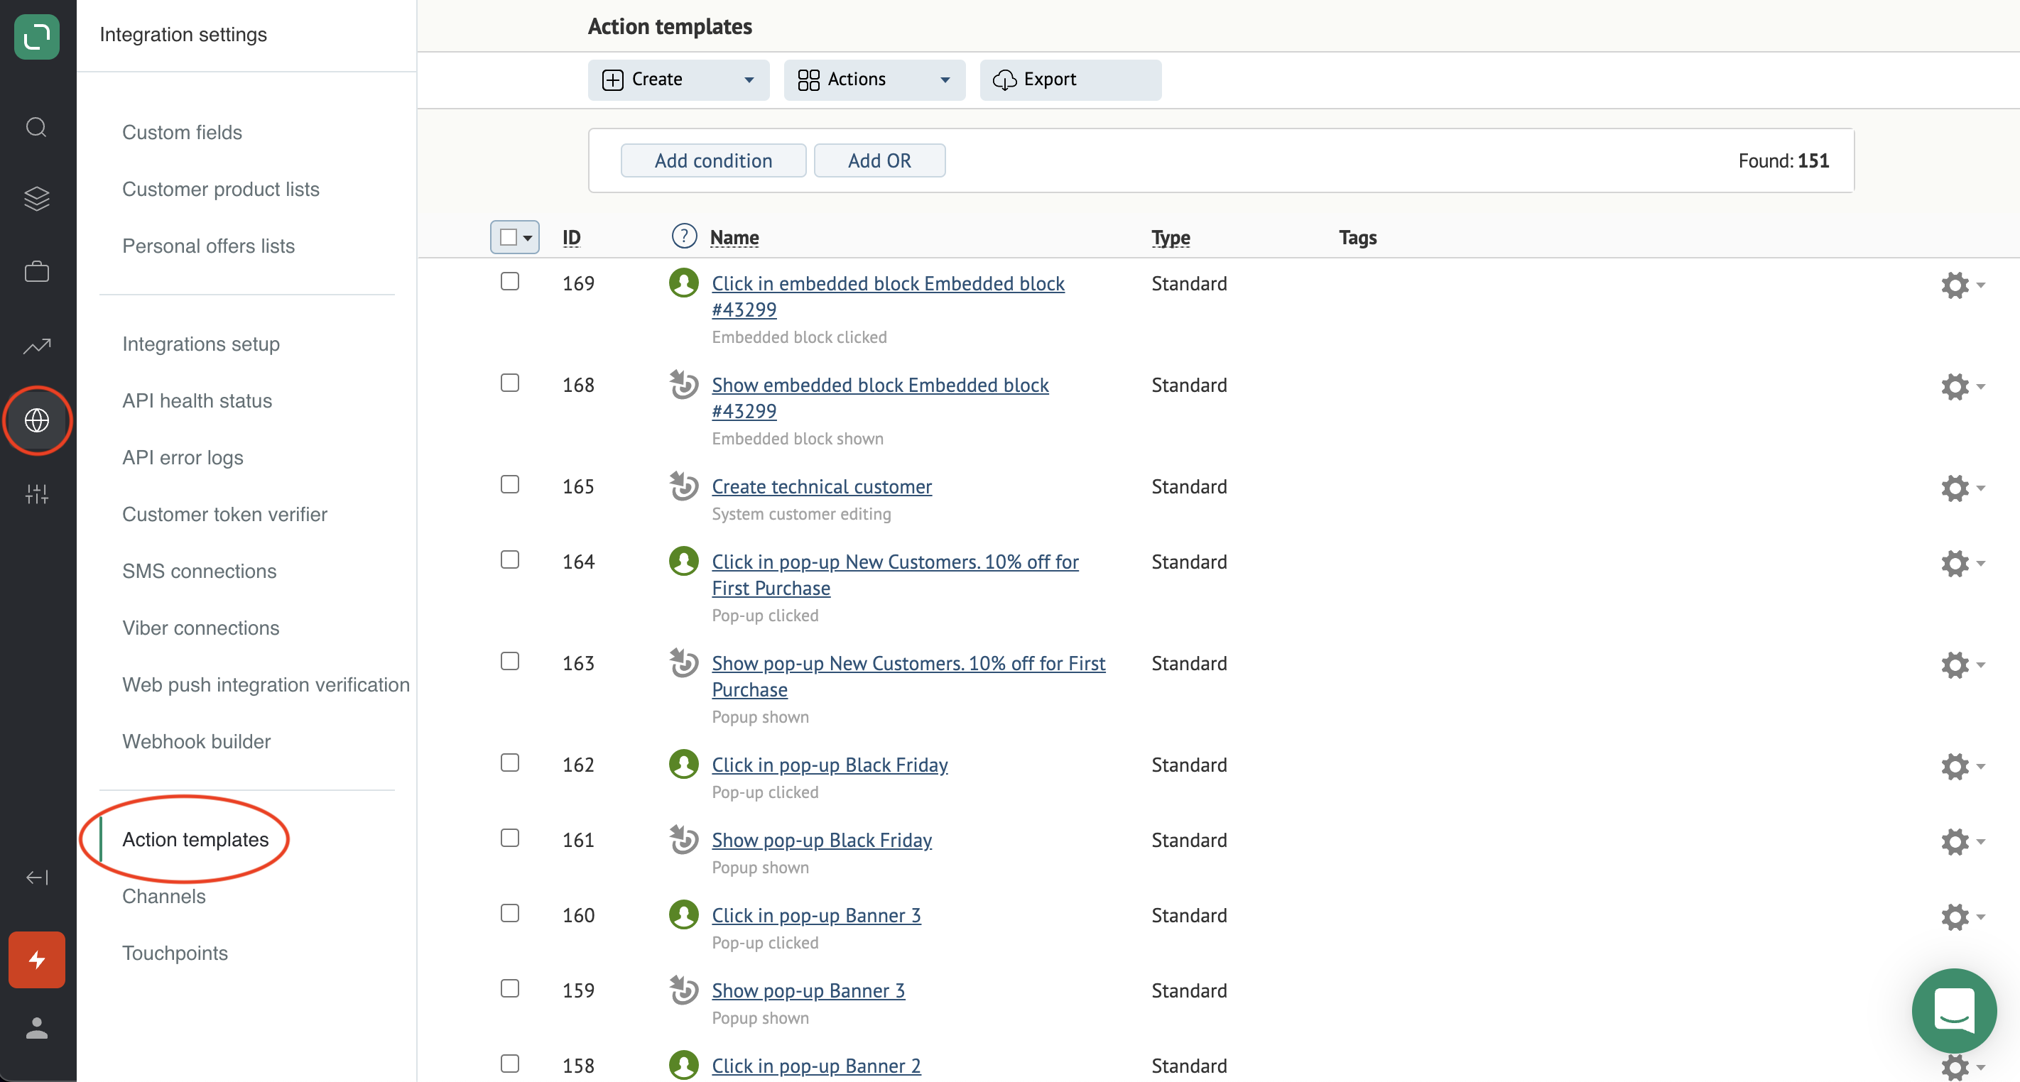
Task: Open the Create dropdown
Action: click(678, 80)
